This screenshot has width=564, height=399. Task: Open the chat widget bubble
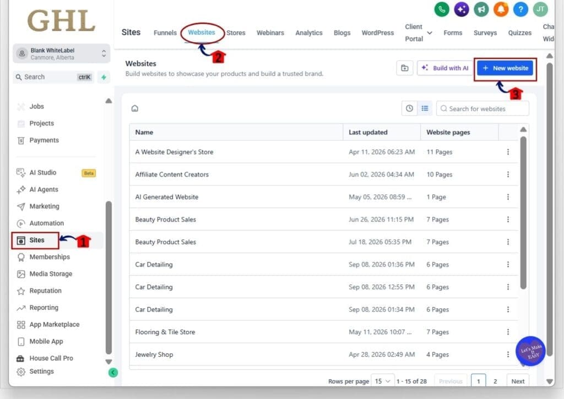click(x=530, y=351)
